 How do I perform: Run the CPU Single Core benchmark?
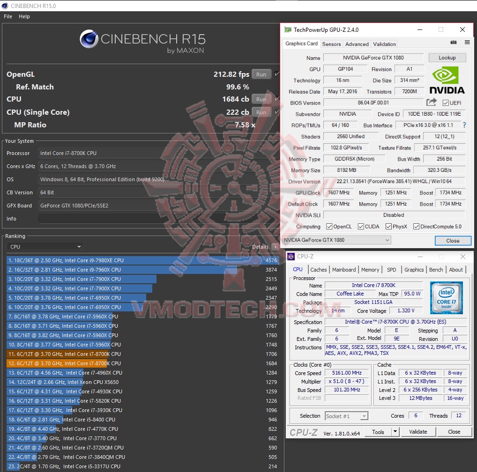[x=261, y=112]
